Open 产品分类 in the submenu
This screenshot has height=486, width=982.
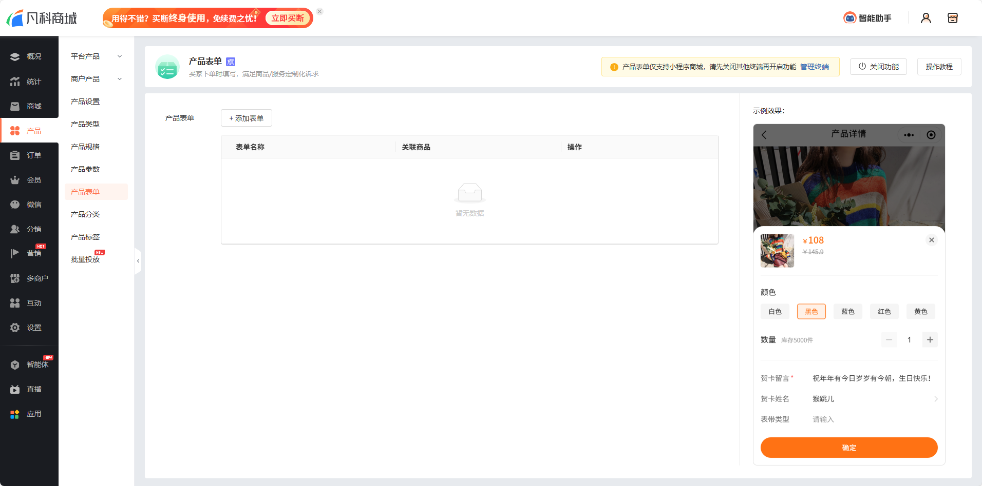click(85, 214)
